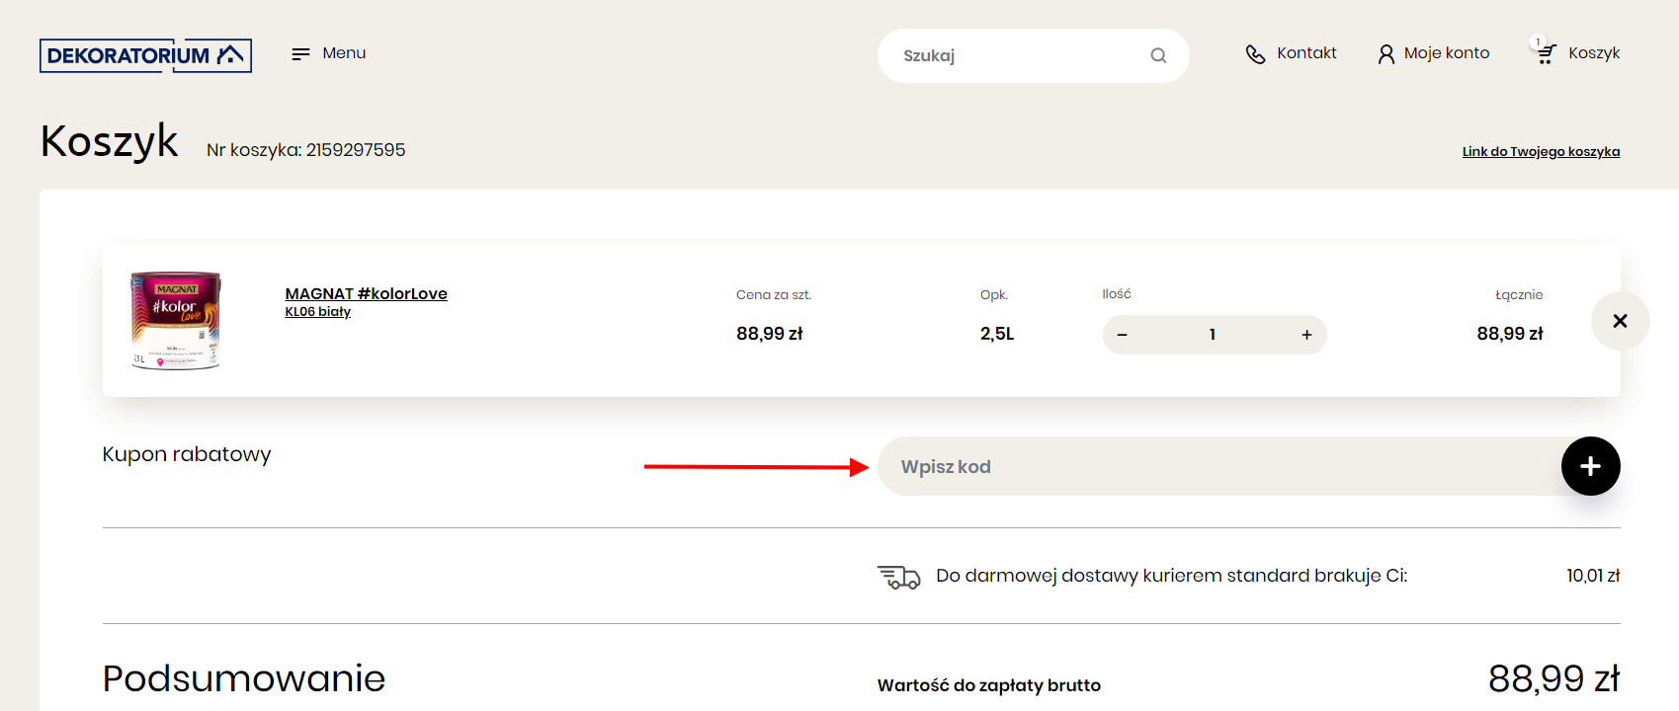
Task: Click the user account icon
Action: tap(1386, 54)
